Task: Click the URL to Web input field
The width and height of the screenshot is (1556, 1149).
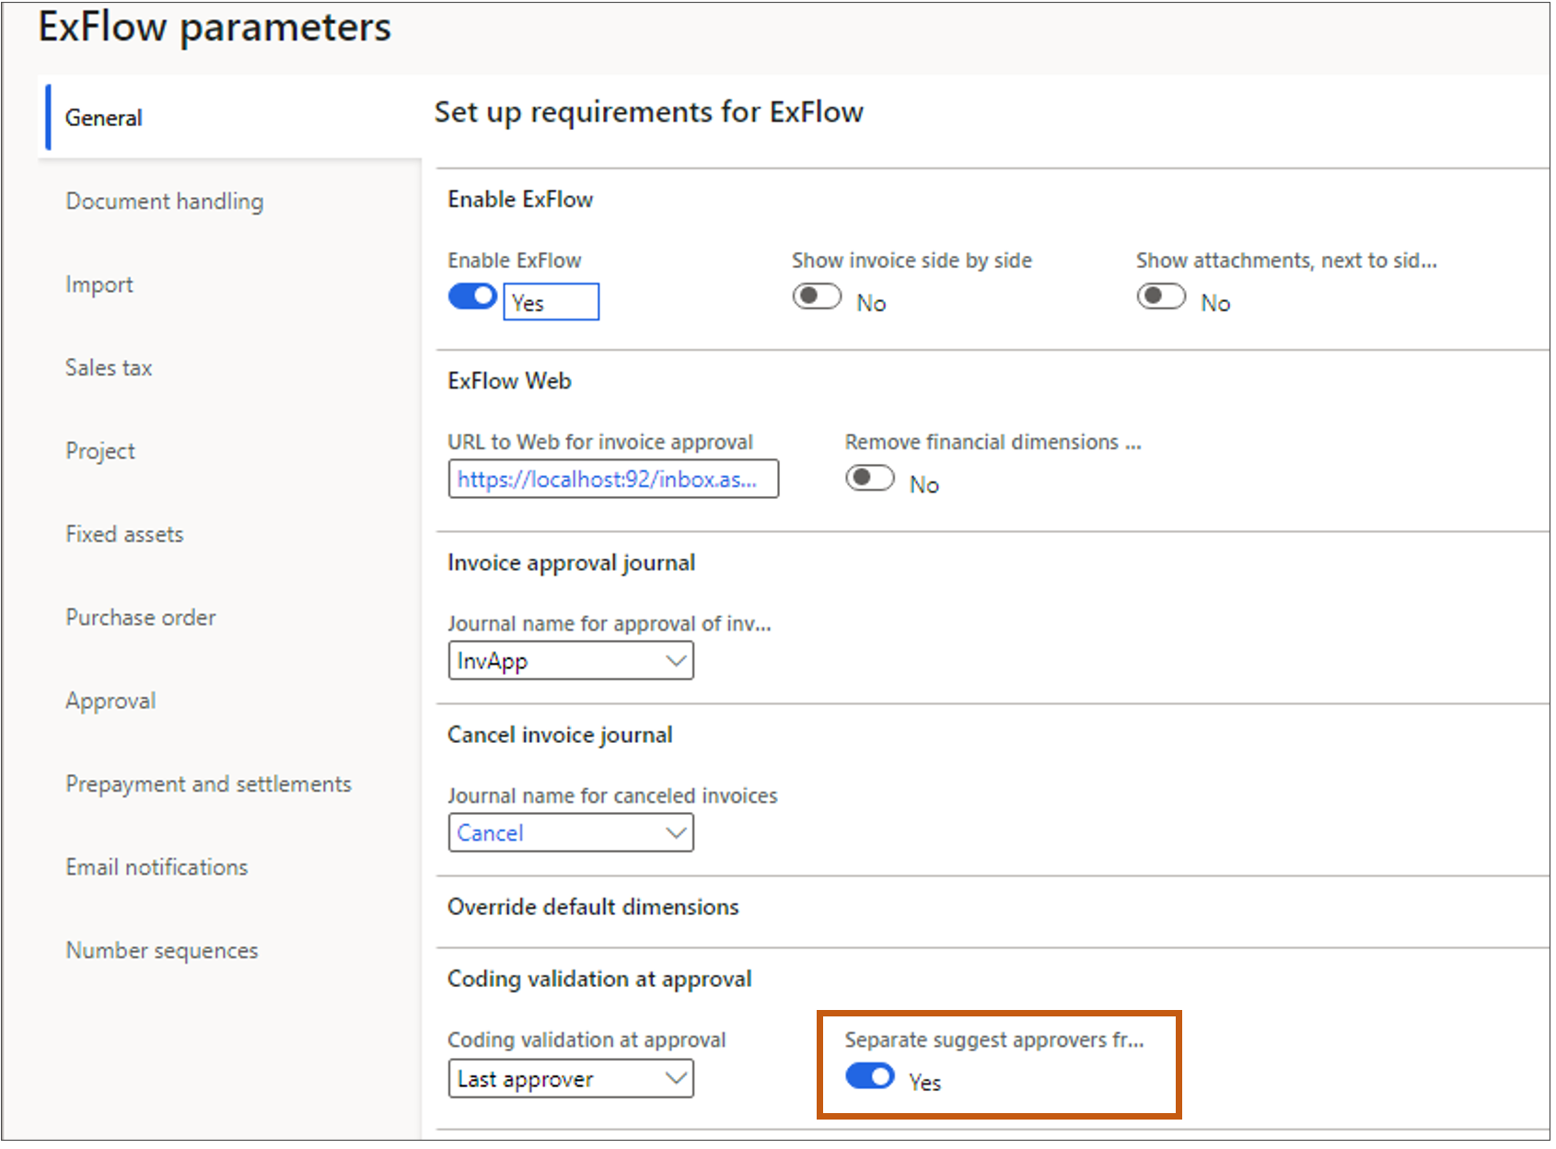Action: 613,479
